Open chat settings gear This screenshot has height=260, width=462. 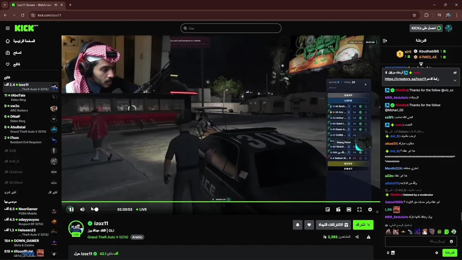pyautogui.click(x=437, y=253)
